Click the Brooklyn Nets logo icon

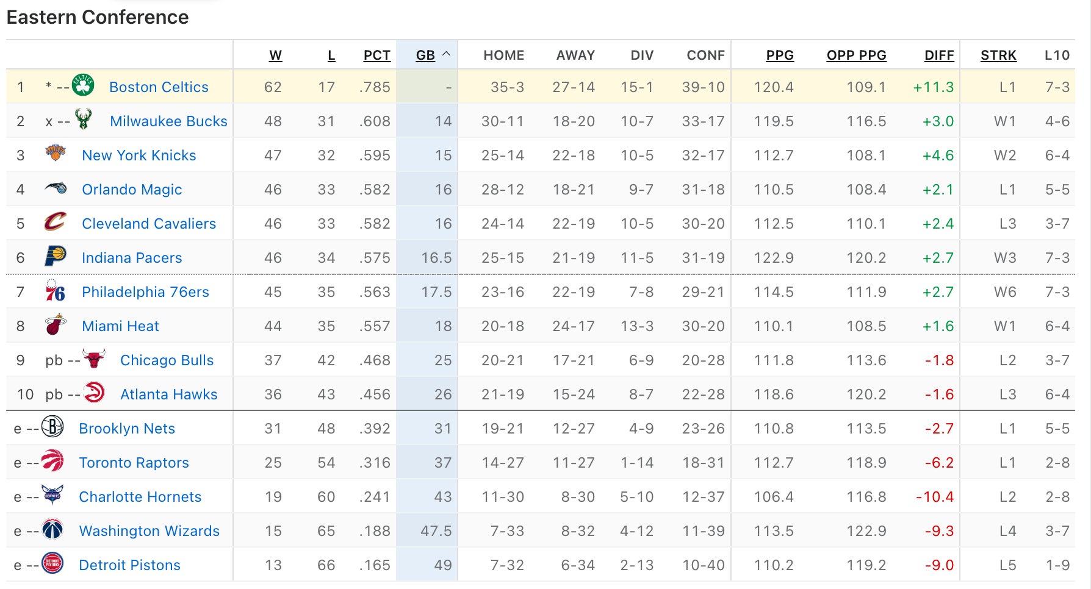tap(52, 427)
